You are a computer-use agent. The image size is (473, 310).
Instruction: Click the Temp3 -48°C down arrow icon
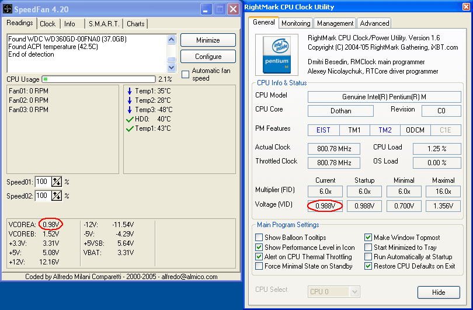pyautogui.click(x=130, y=110)
